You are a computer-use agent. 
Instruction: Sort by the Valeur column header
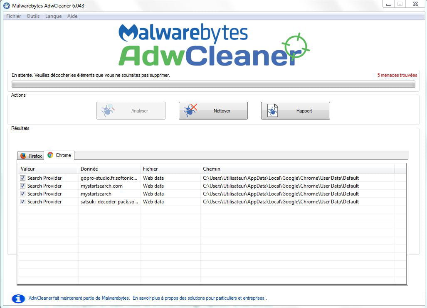48,169
